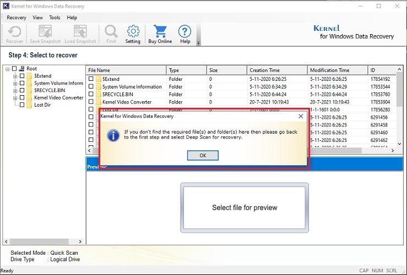Screen dimensions: 407x275
Task: Click the Select file for preview box
Action: point(245,207)
